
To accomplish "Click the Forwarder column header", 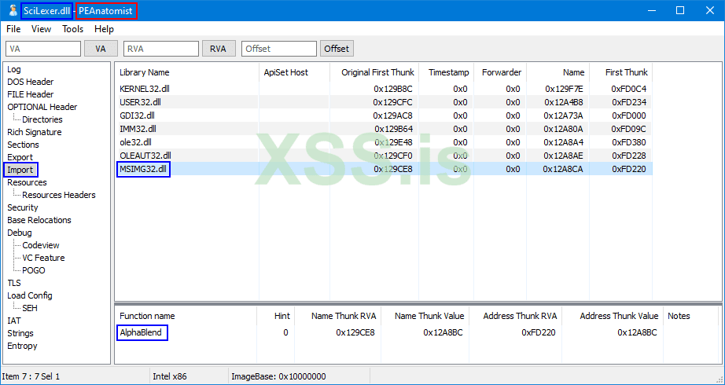I will [500, 72].
